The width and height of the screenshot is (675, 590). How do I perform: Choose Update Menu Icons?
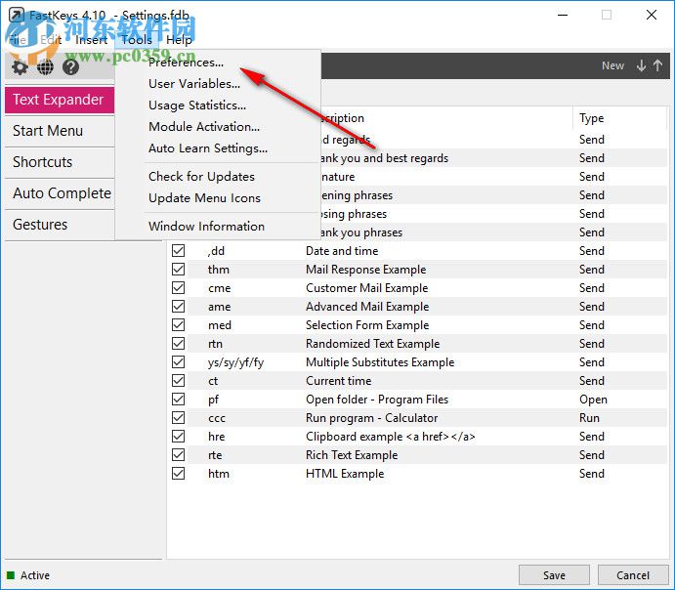pyautogui.click(x=204, y=198)
